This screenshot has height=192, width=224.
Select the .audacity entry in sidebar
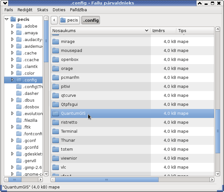pos(23,39)
